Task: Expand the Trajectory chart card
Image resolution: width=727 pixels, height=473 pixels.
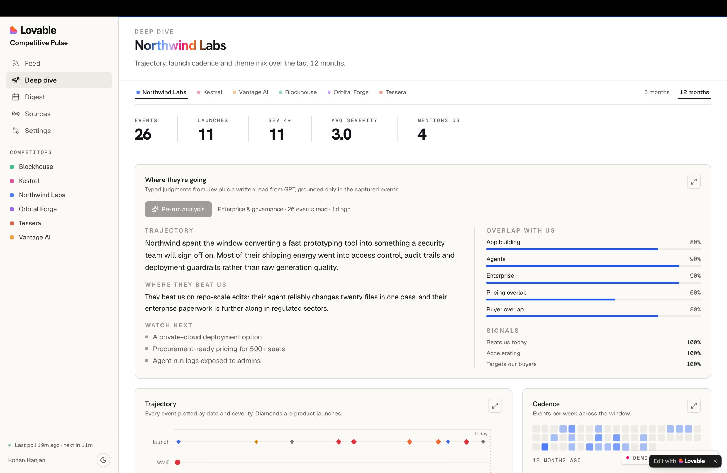Action: (495, 406)
